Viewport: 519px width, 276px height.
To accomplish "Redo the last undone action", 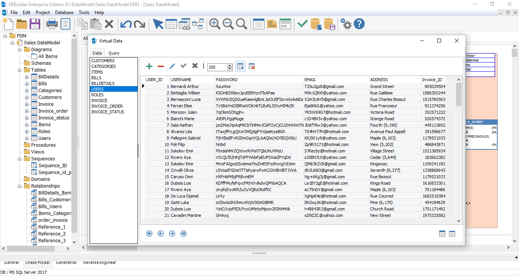I will pos(139,24).
